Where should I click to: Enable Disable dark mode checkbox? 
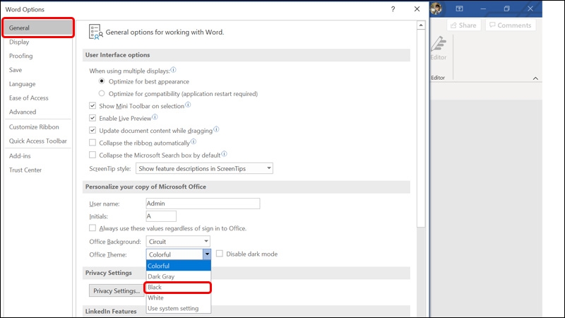pos(220,254)
